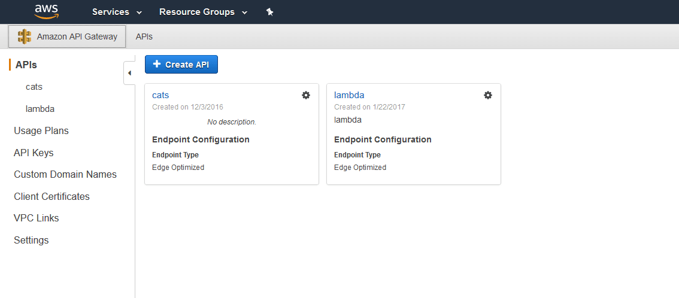The width and height of the screenshot is (679, 298).
Task: Open Settings in the sidebar
Action: pos(31,240)
